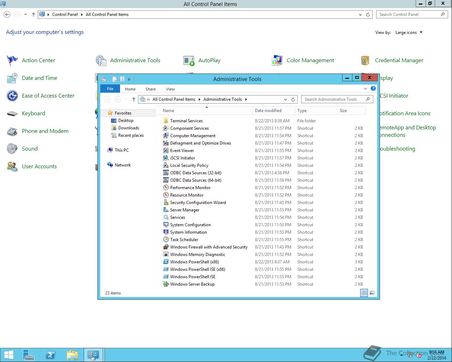Viewport: 452px width, 362px height.
Task: Select Windows Firewall with Advanced Security icon
Action: coord(166,247)
